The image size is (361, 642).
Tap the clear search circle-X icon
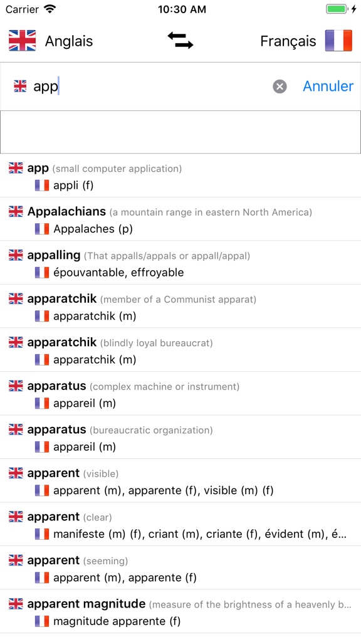280,86
